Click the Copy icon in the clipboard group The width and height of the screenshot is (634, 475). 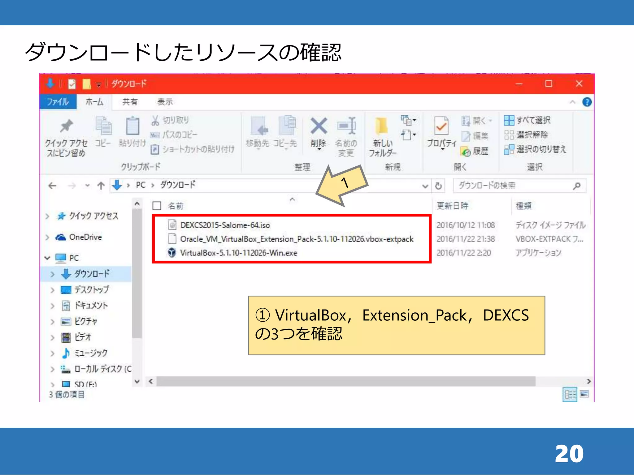coord(103,126)
